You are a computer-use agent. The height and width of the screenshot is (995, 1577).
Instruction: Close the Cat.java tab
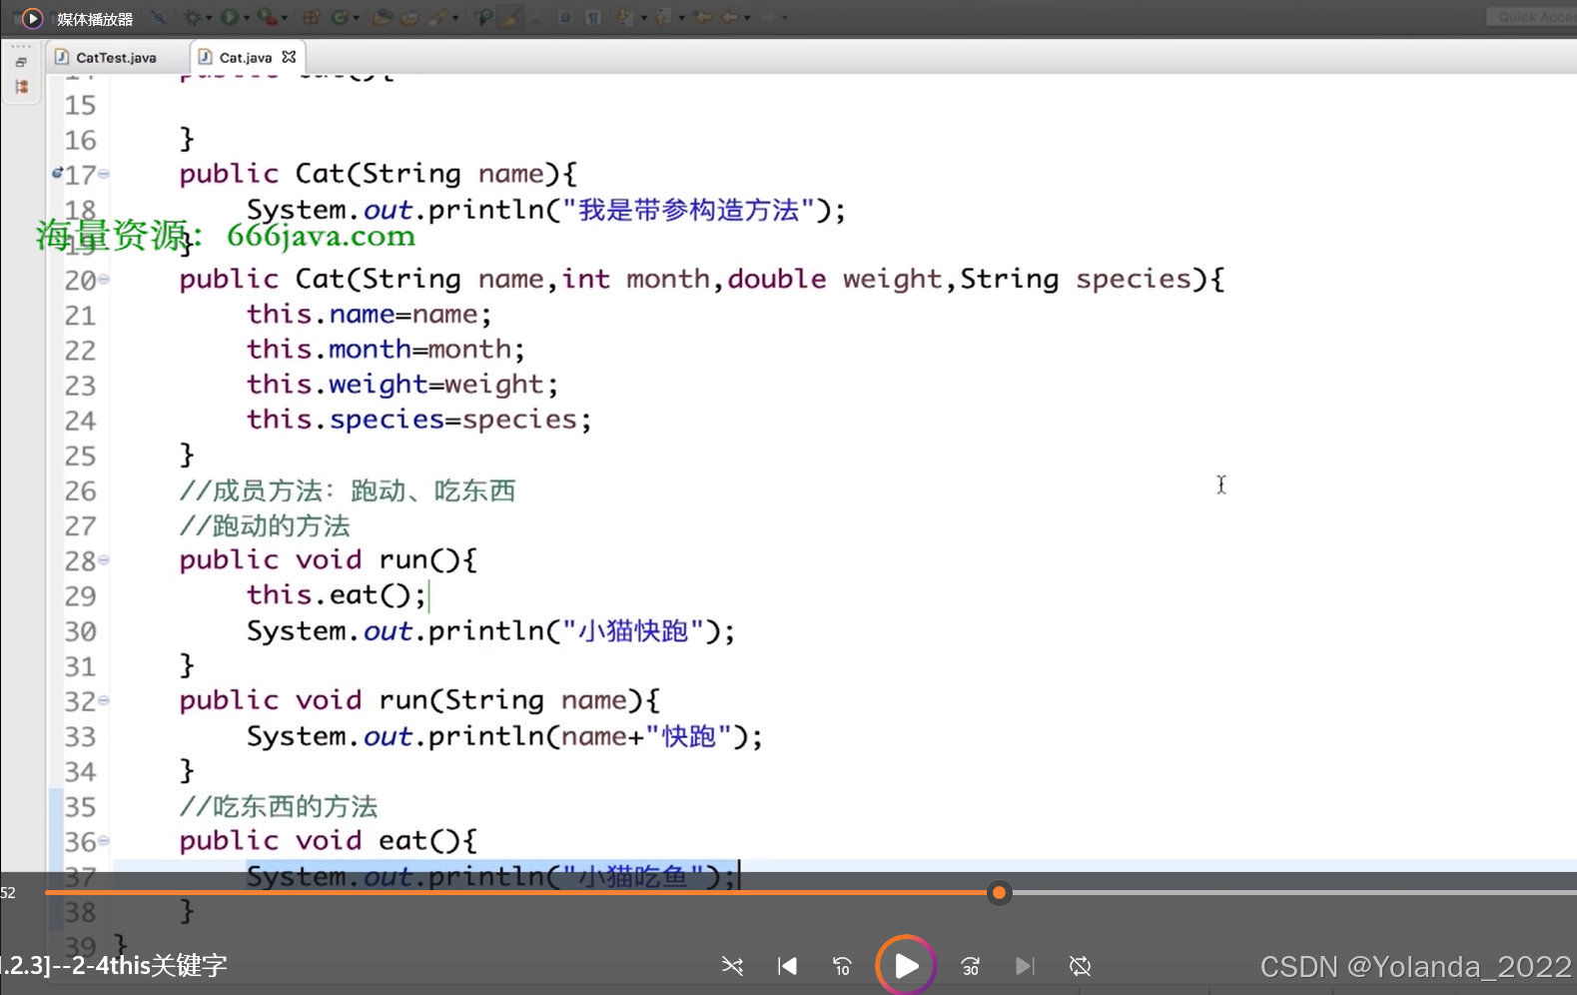[x=289, y=57]
